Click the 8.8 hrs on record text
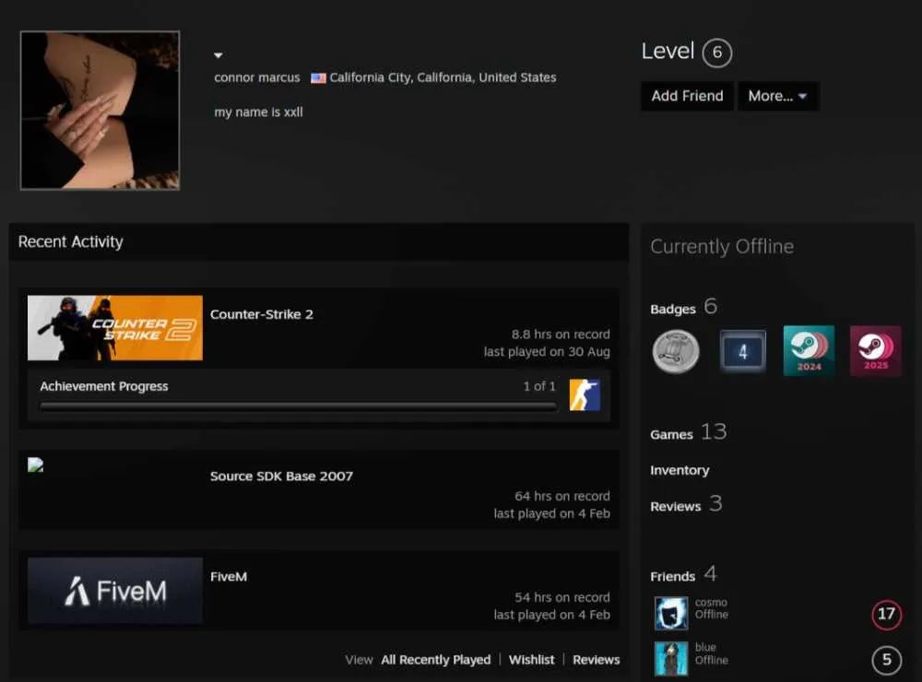Screen dimensions: 922x682 pos(561,334)
